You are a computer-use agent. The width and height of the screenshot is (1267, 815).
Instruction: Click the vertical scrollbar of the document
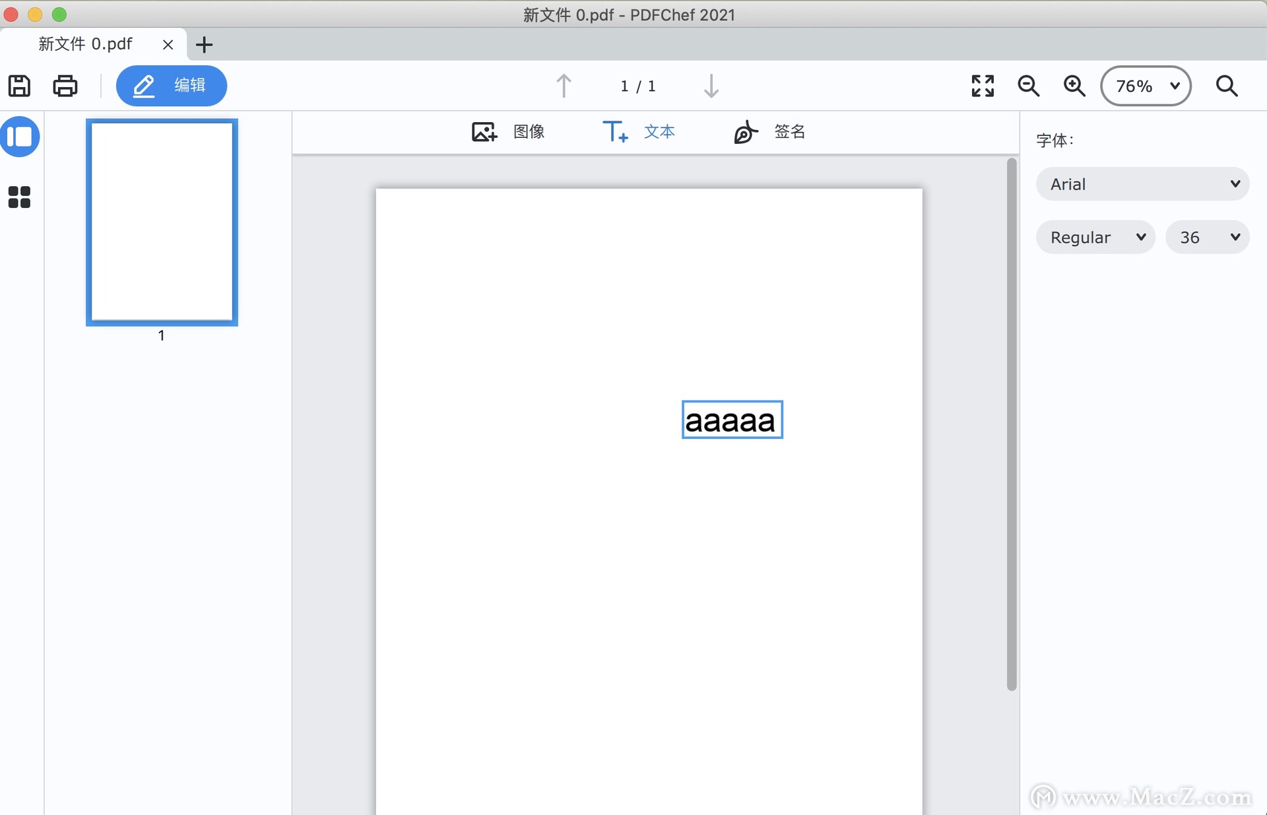(x=1012, y=425)
